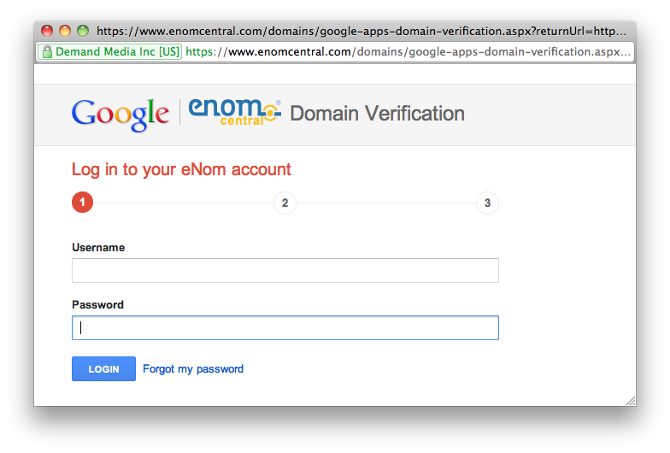This screenshot has height=453, width=670.
Task: Zoom the window with green button
Action: (83, 31)
